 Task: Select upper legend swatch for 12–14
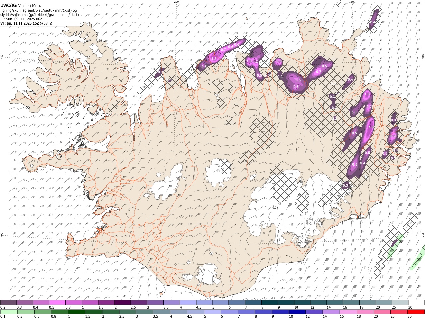coord(318,303)
